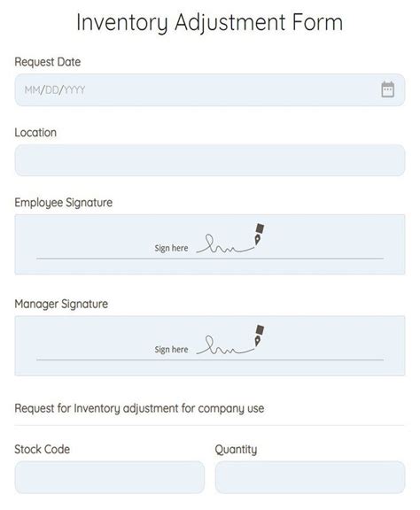Click the Quantity label
Image resolution: width=420 pixels, height=510 pixels.
pos(236,450)
